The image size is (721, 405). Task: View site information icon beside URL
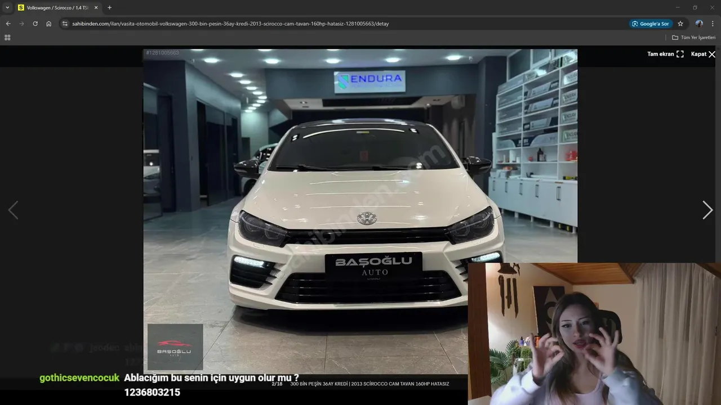click(65, 24)
